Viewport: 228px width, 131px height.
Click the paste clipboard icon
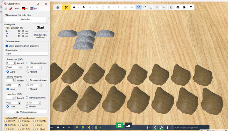click(x=109, y=7)
